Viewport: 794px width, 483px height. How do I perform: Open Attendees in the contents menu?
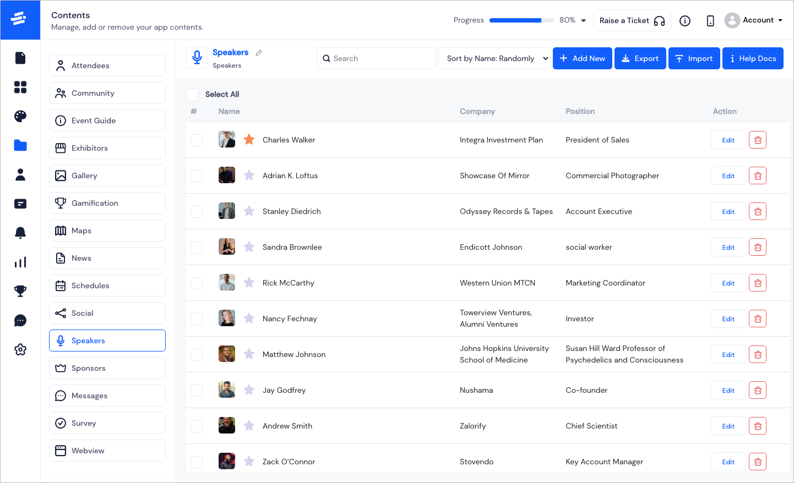[107, 65]
